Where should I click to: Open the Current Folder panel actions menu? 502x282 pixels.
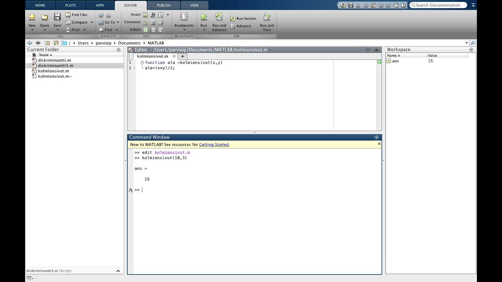[x=118, y=50]
